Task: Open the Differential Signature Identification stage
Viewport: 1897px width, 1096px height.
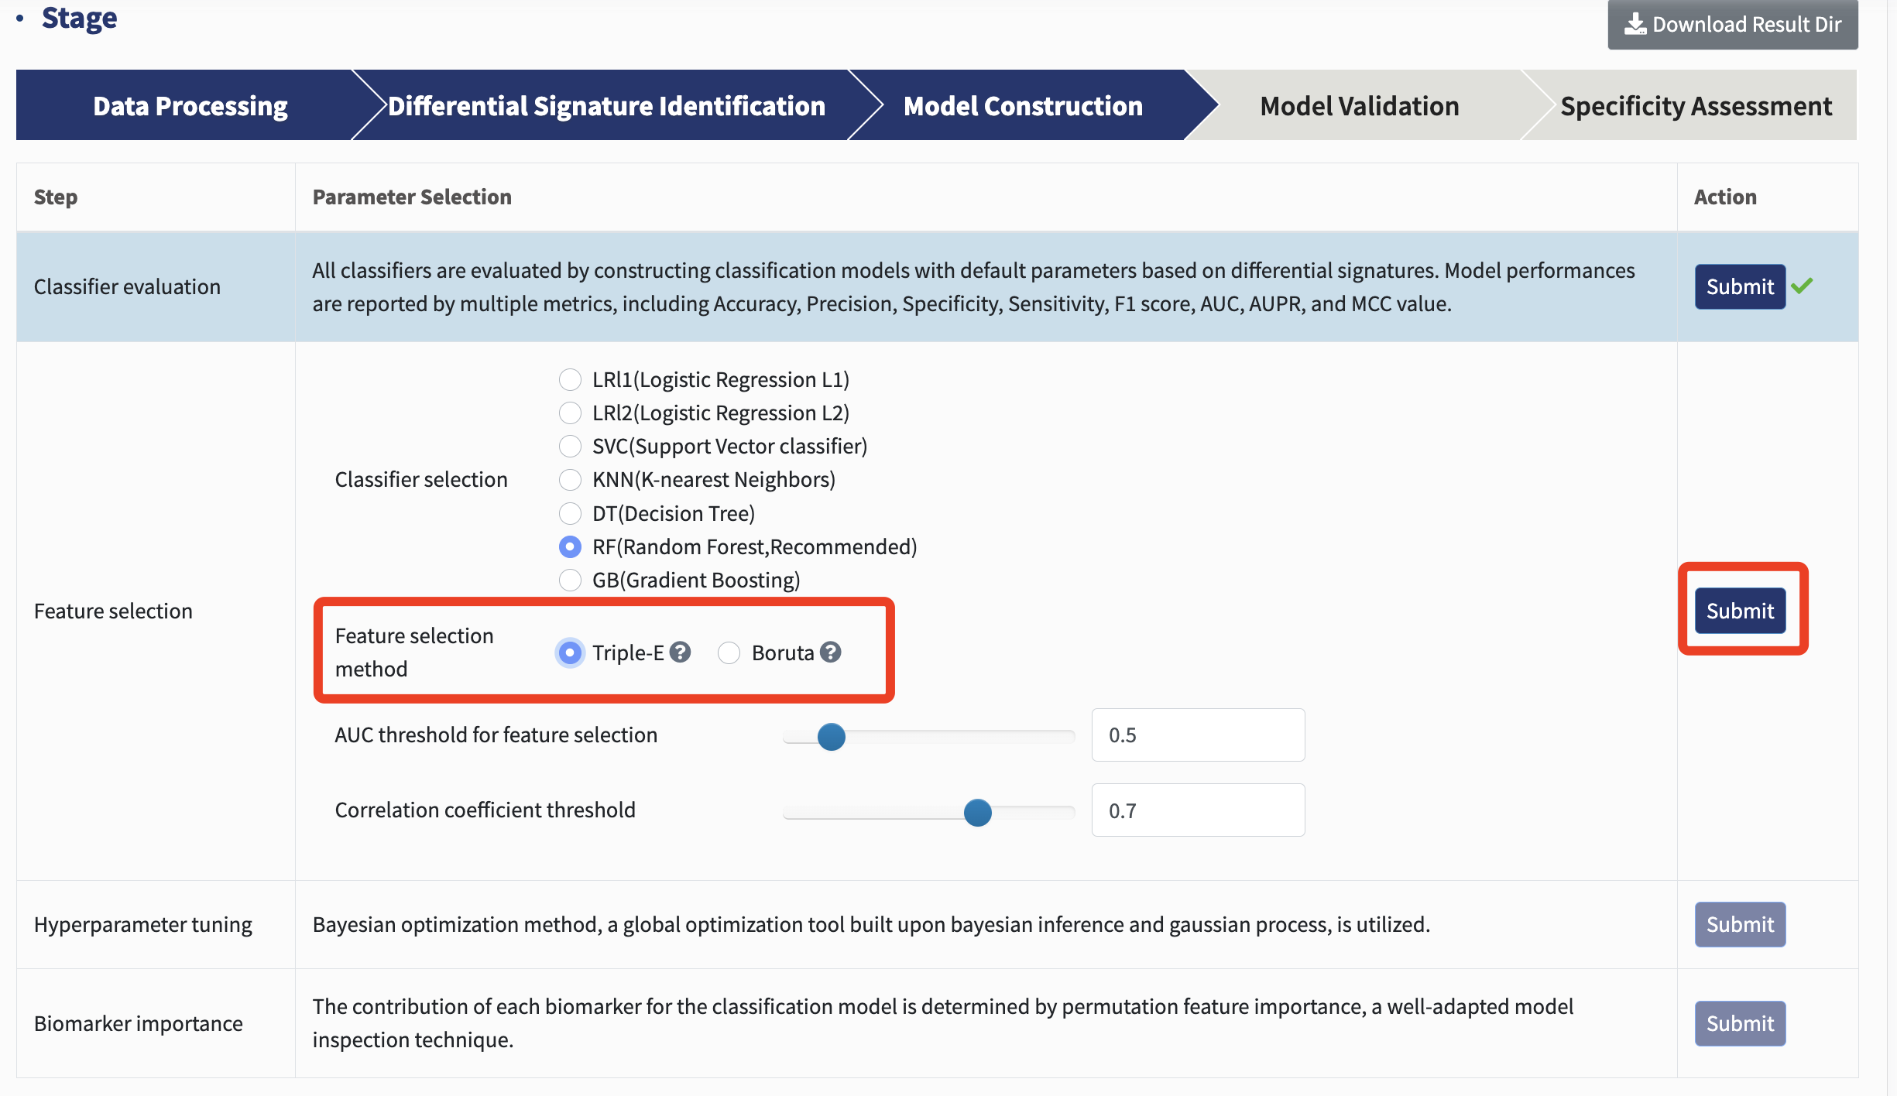Action: point(606,105)
